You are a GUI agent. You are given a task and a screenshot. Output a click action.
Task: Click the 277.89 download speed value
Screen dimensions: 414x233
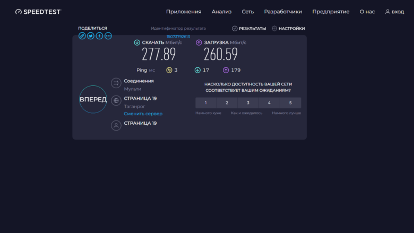(159, 54)
